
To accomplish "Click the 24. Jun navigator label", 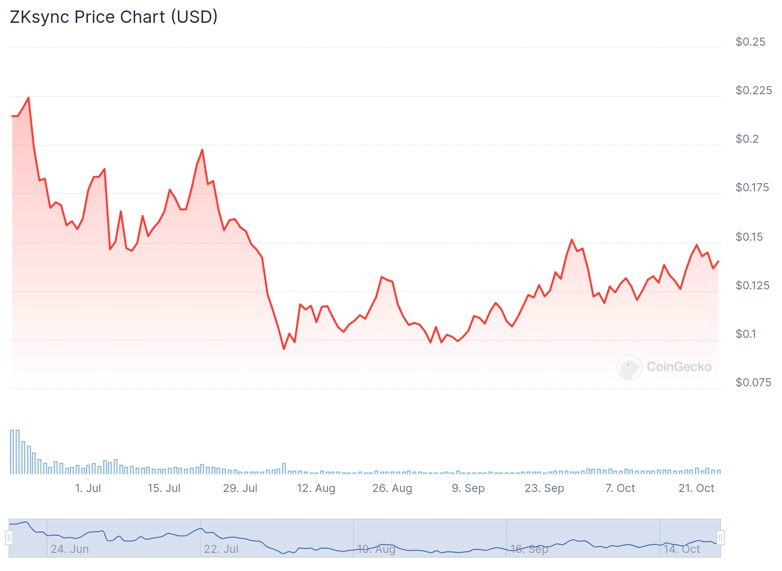I will click(x=70, y=549).
